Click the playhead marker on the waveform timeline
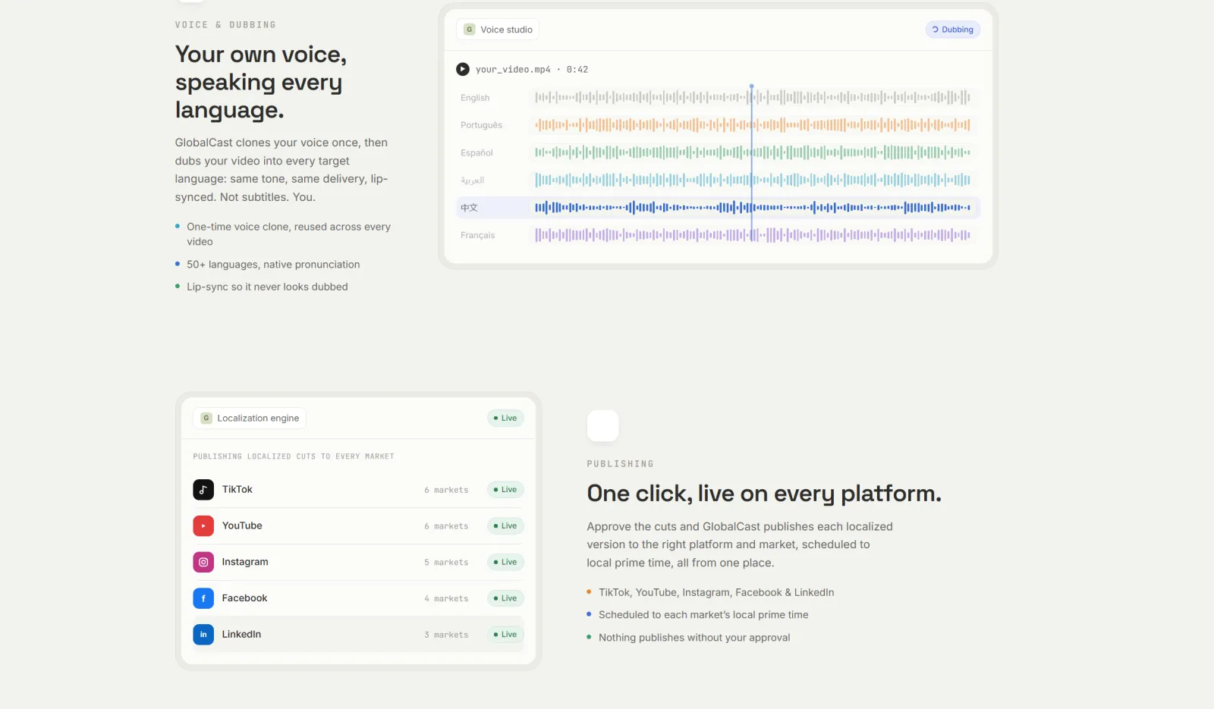Image resolution: width=1214 pixels, height=709 pixels. point(751,86)
